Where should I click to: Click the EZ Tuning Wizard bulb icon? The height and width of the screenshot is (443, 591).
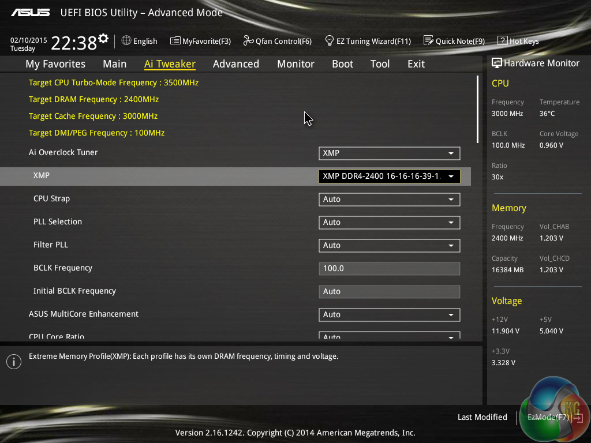pos(329,40)
